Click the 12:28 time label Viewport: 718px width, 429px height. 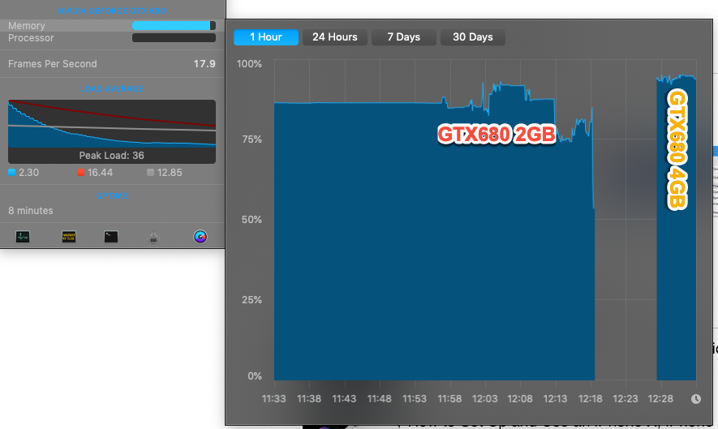pos(660,399)
